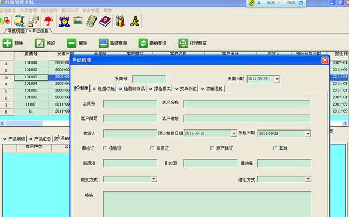The height and width of the screenshot is (217, 349).
Task: Switch to the 导航视图 tab
Action: (16, 30)
